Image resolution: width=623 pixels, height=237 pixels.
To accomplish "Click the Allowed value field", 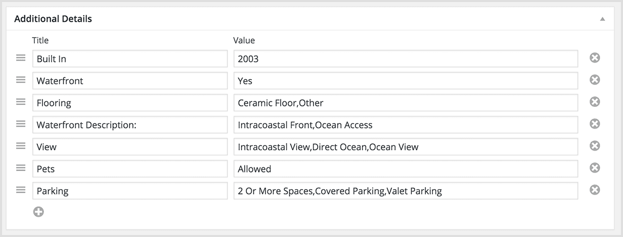I will coord(406,168).
